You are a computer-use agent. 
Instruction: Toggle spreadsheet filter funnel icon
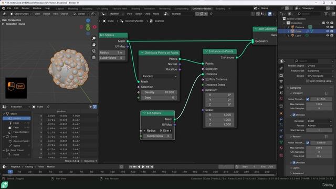click(x=94, y=107)
